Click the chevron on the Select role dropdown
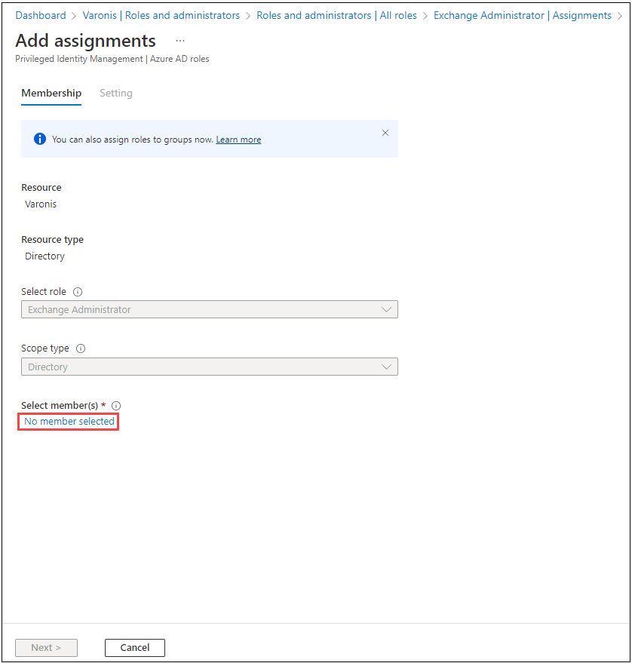 pyautogui.click(x=387, y=309)
